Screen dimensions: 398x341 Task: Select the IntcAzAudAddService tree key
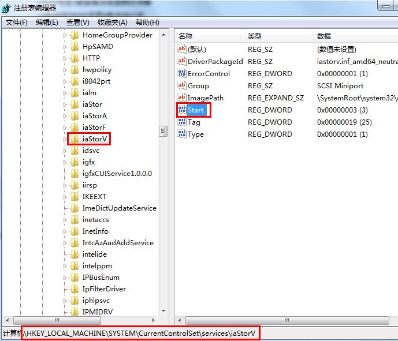click(118, 243)
